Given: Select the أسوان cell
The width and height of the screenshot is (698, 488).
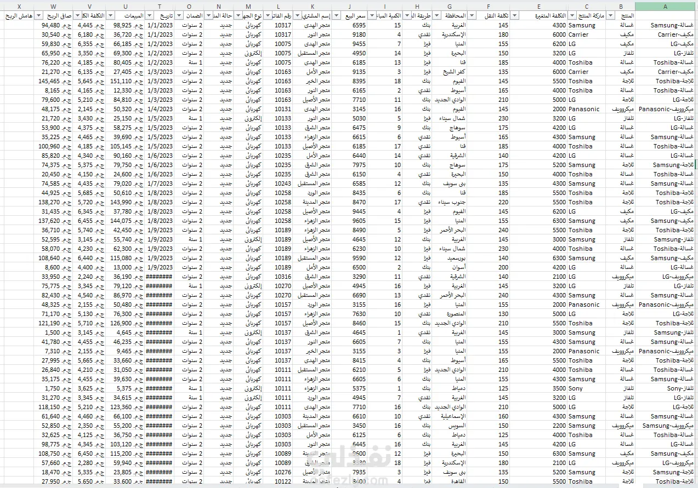Looking at the screenshot, I should pyautogui.click(x=450, y=267).
